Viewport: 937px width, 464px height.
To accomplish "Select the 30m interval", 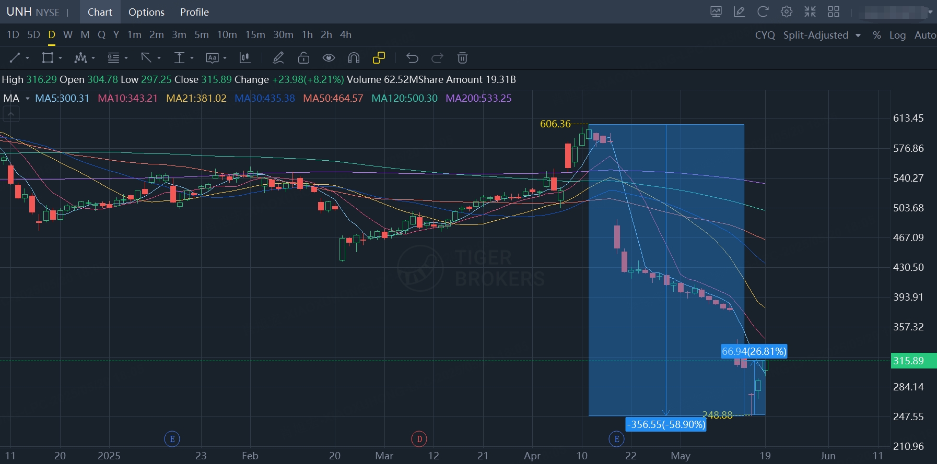I will [283, 34].
